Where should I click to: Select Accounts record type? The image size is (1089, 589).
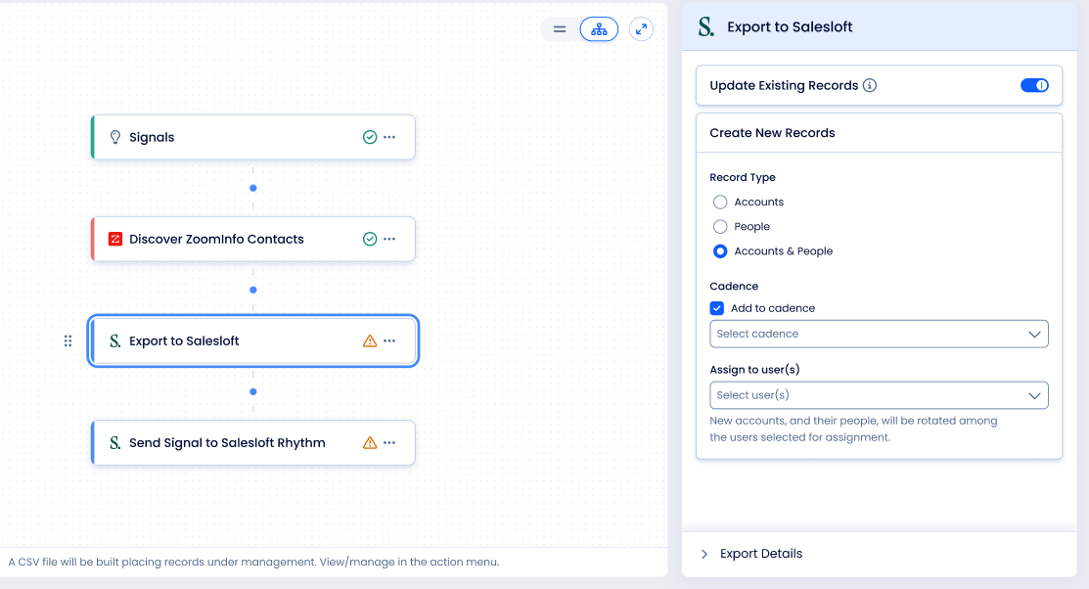pos(720,203)
